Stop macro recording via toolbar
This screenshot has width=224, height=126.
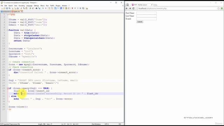pos(75,8)
